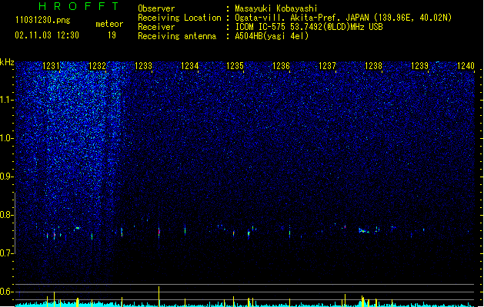Viewport: 484px width, 307px height.
Task: Click the date stamp 02.11.03 12:30
Action: (x=47, y=35)
